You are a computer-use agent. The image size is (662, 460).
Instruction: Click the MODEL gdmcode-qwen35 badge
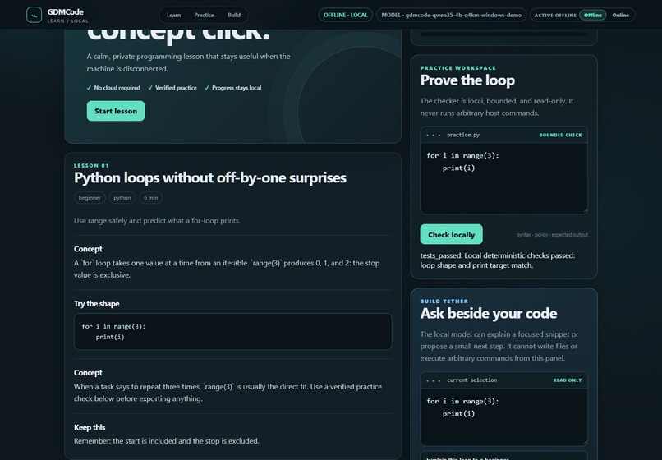(451, 15)
